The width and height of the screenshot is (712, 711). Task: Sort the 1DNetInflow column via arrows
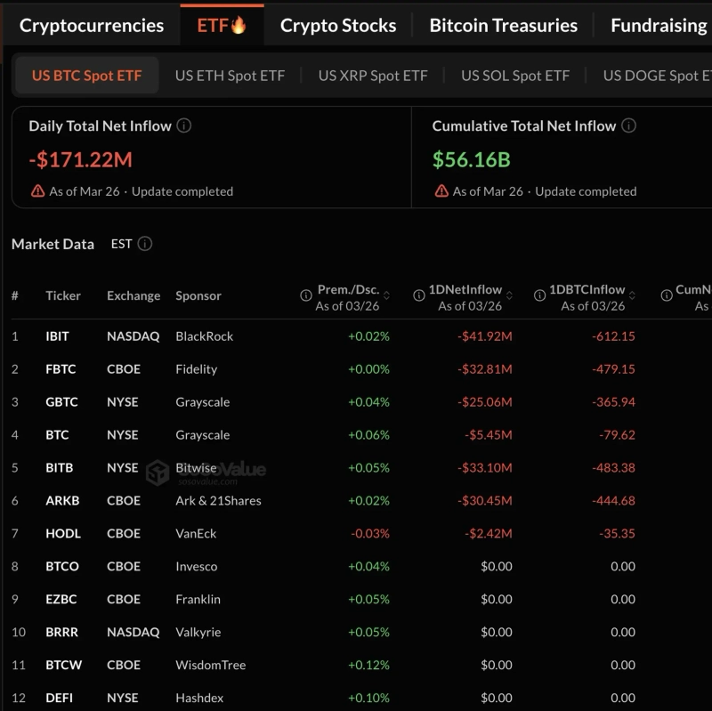pos(509,296)
